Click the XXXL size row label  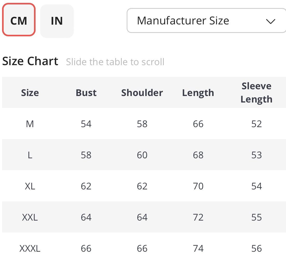[30, 249]
